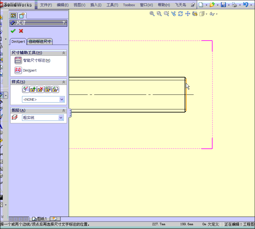Click the hide/show items glasses icon
Screen dimensions: 255x229
click(x=212, y=14)
